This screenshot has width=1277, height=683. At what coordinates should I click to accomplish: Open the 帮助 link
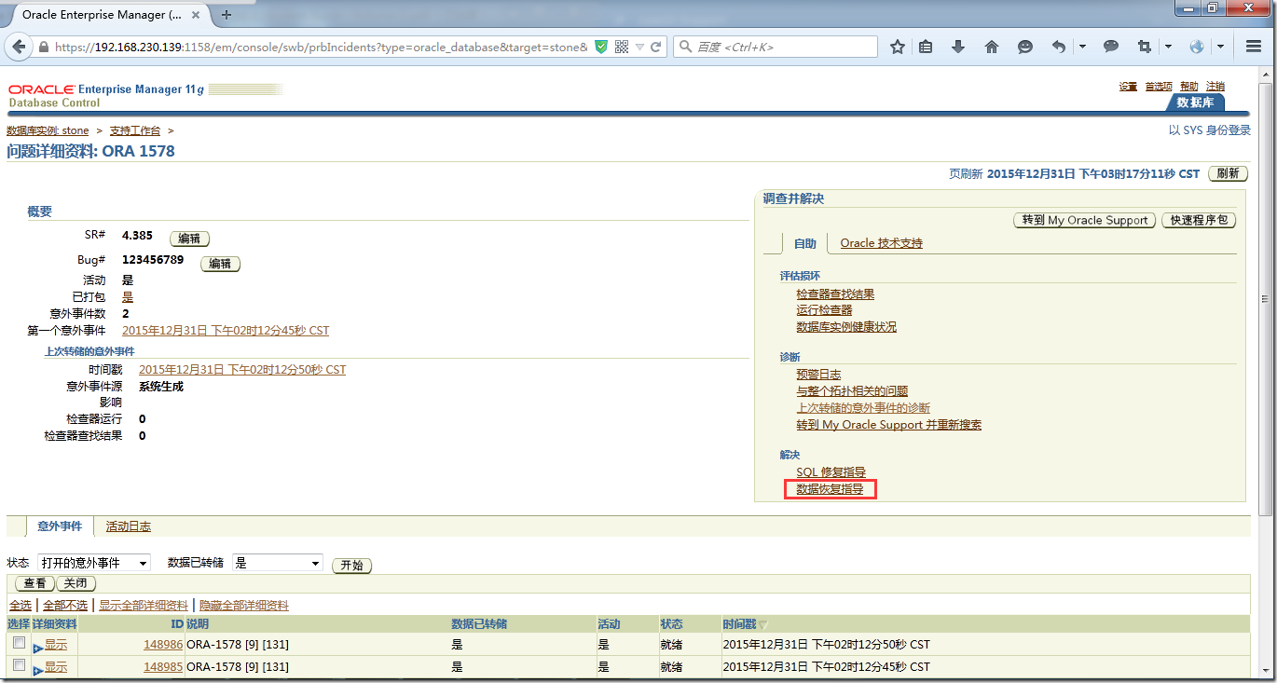point(1189,87)
